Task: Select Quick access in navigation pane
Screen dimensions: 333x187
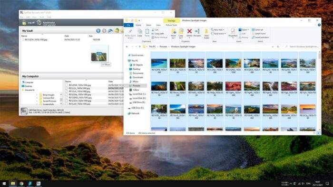Action: (x=136, y=55)
